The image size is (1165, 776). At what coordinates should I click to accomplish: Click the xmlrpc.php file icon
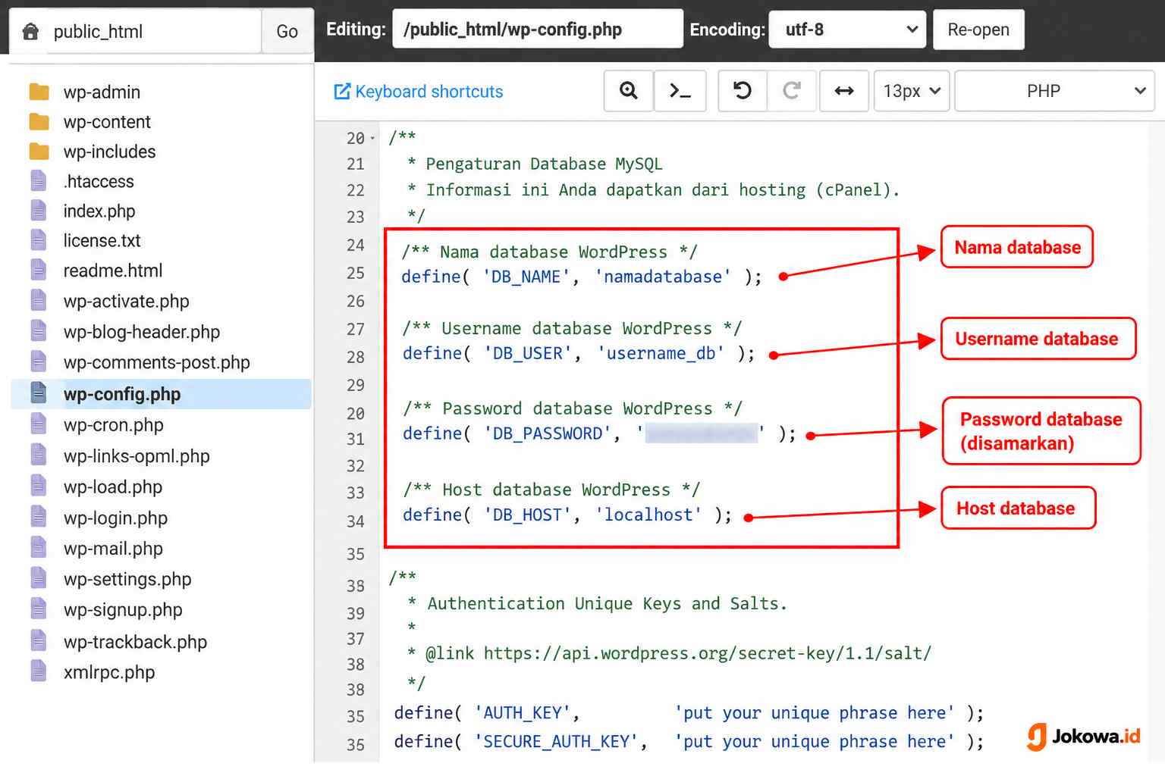tap(39, 672)
